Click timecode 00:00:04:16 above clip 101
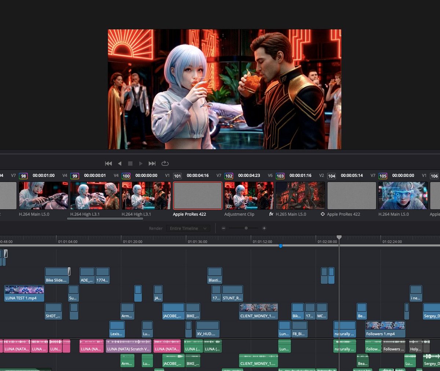 click(198, 176)
